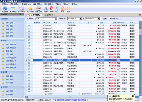This screenshot has height=102, width=142.
Task: Click the 锁定 lock toolbar icon
Action: click(62, 10)
